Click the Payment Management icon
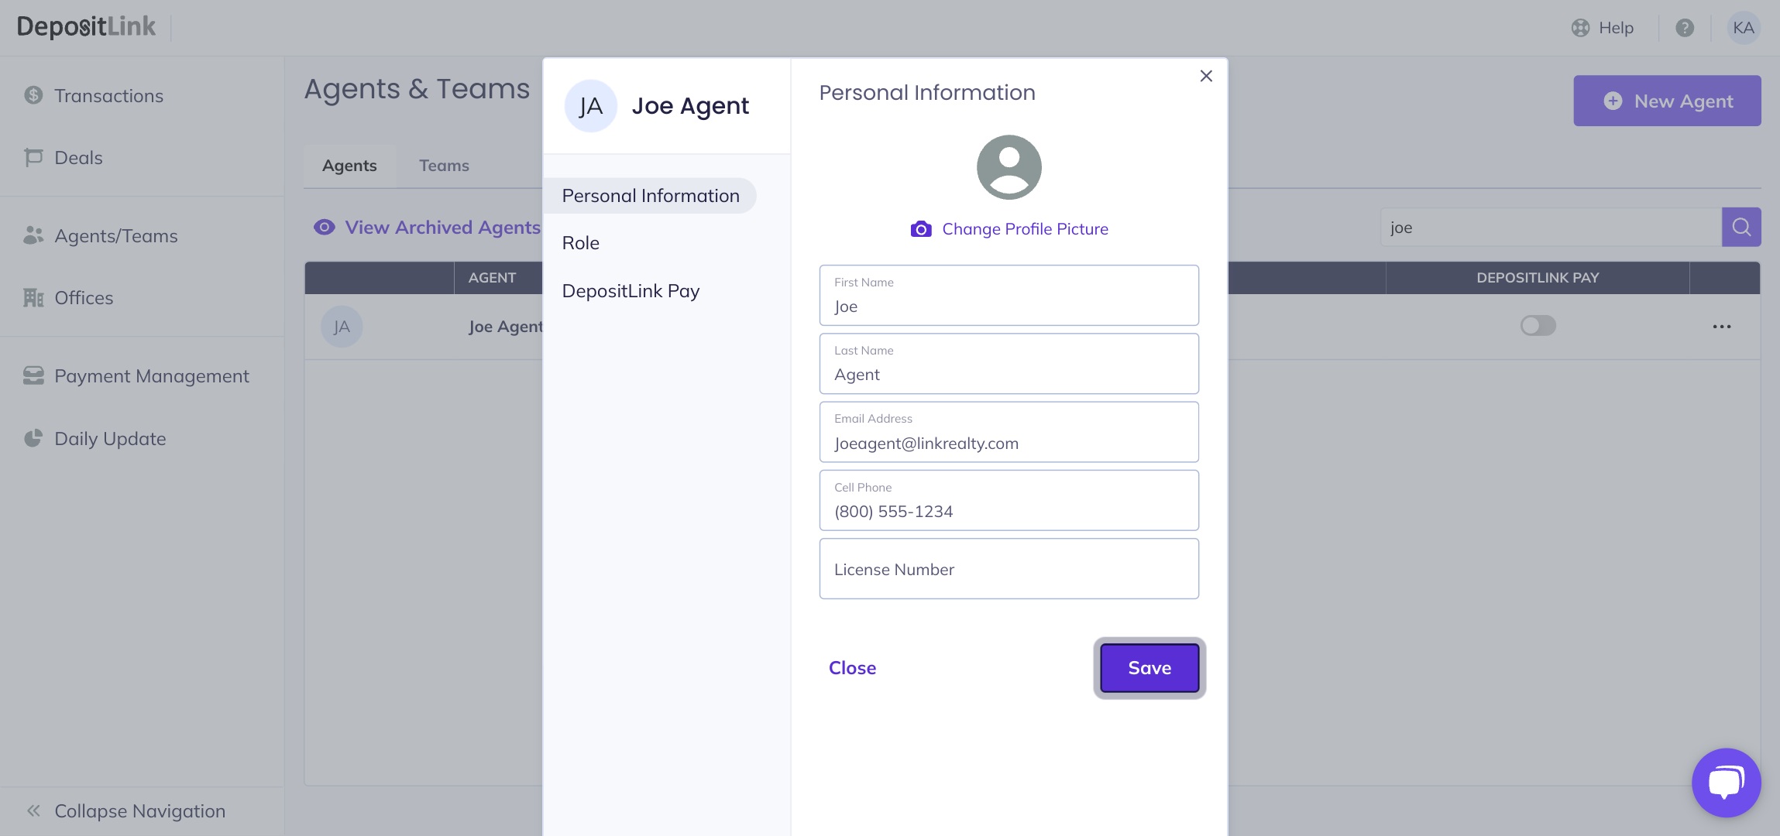 click(x=33, y=375)
